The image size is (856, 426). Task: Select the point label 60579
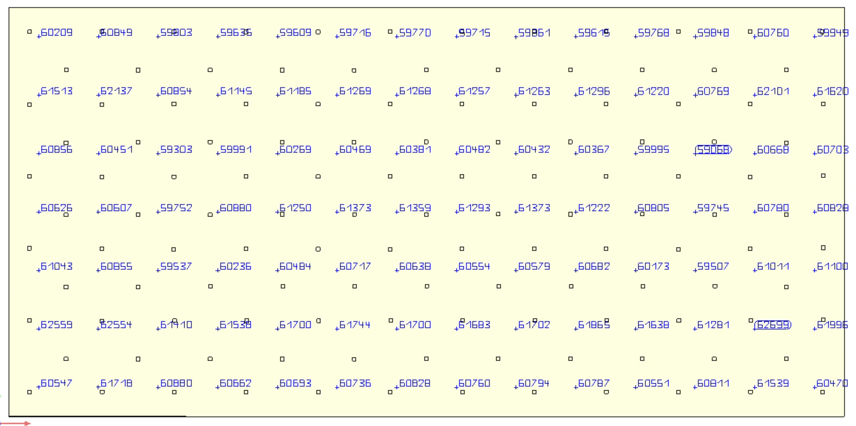click(x=534, y=266)
